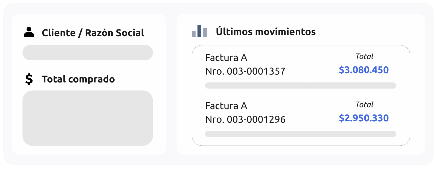Screen dimensions: 436x169
Task: Select the Cliente / Razón Social heading
Action: point(93,33)
